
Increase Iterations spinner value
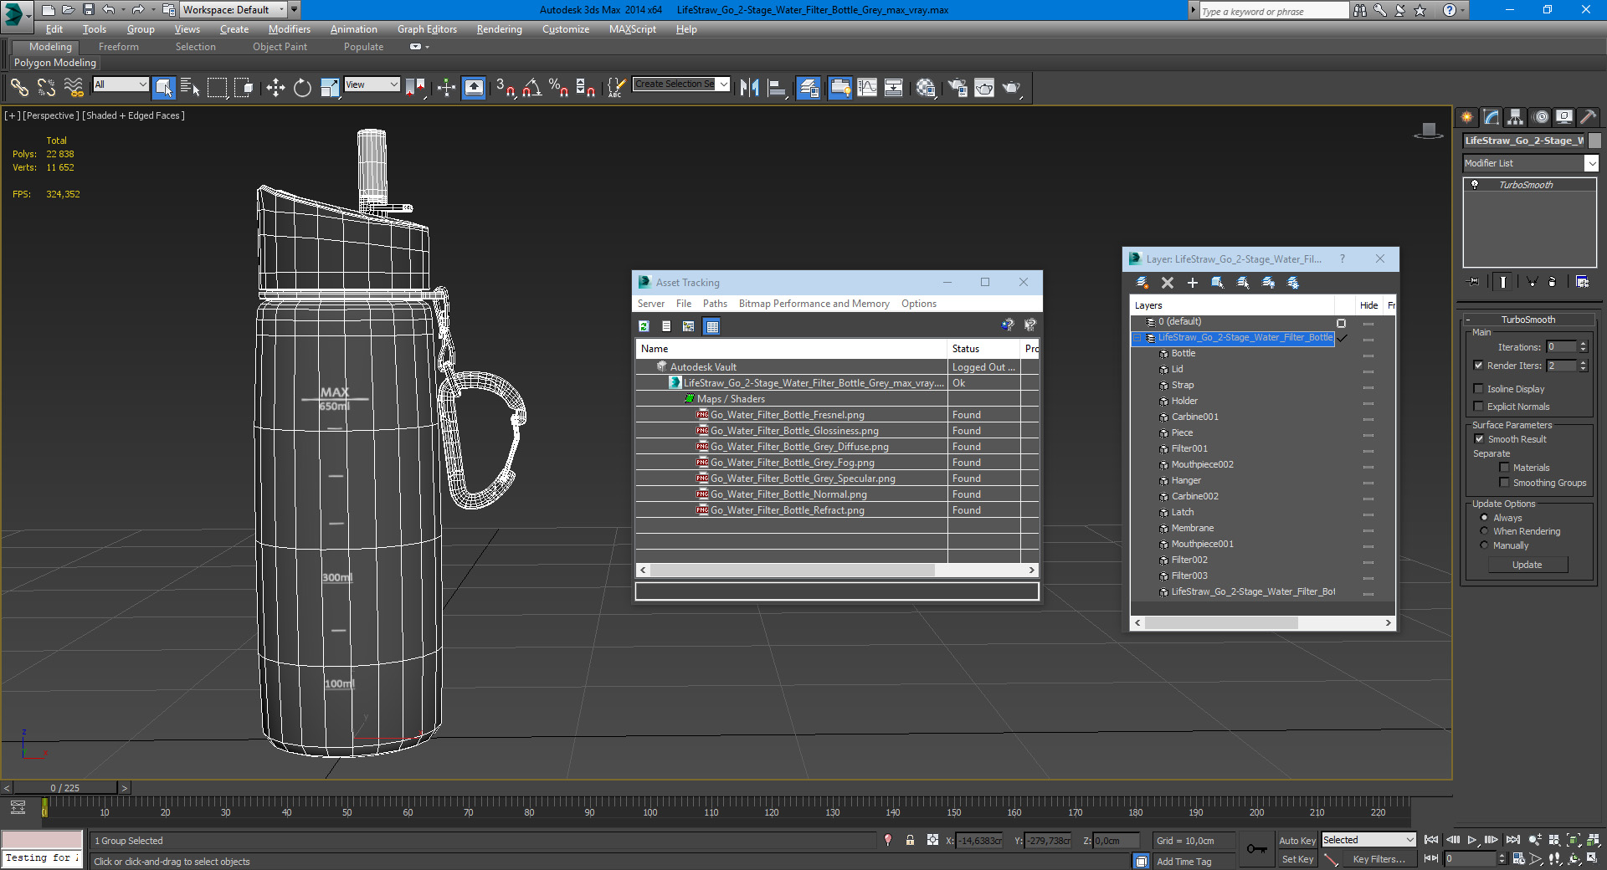tap(1583, 344)
